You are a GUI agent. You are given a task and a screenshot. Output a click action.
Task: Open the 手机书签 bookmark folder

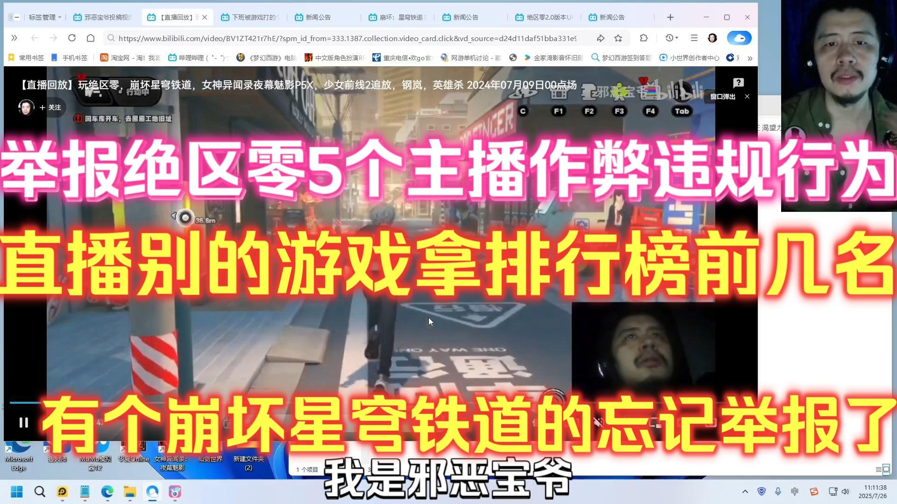point(69,58)
